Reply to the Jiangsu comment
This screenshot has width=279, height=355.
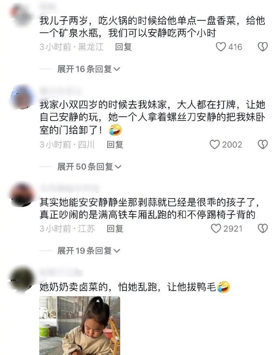pos(115,228)
